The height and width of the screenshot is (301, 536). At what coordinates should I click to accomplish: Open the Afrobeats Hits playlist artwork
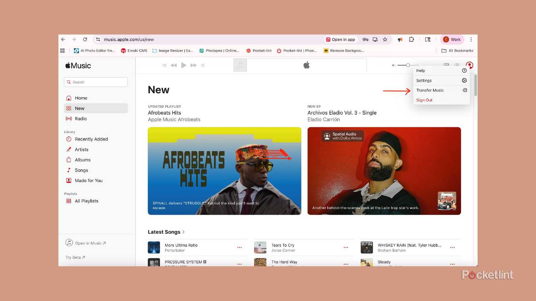coord(224,171)
